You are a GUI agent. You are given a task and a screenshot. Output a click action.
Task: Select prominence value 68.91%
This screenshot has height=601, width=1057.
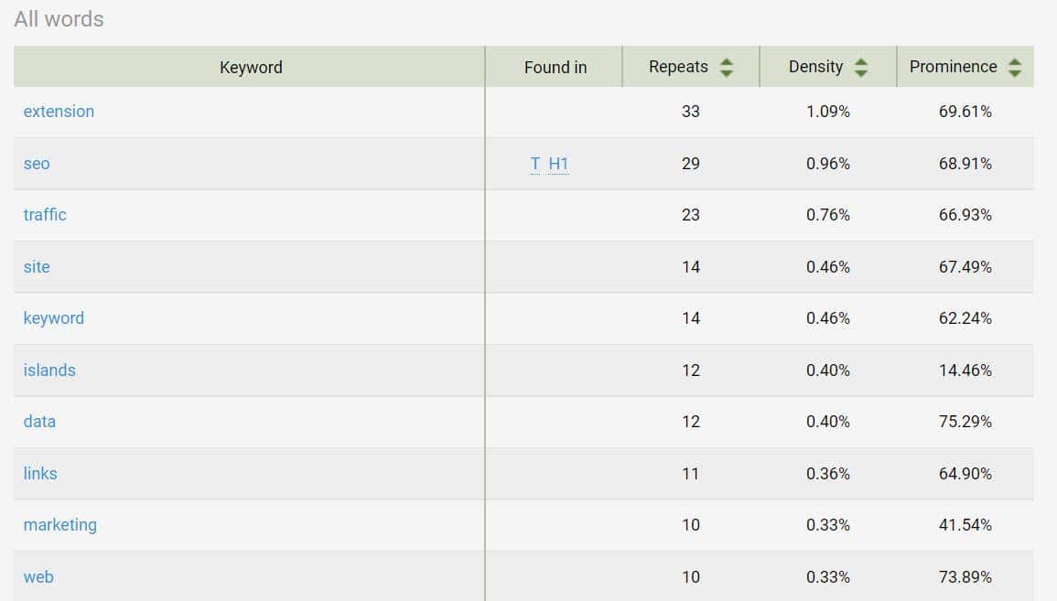(x=965, y=164)
